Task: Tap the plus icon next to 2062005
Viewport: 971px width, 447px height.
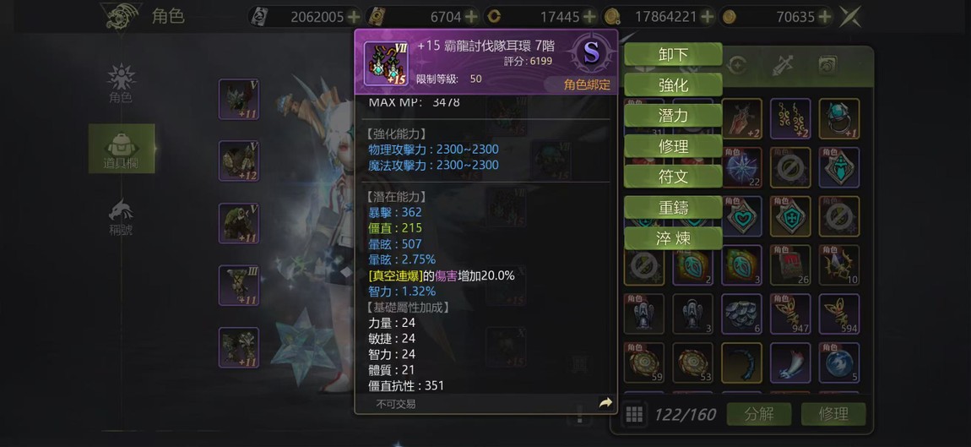Action: pos(354,17)
